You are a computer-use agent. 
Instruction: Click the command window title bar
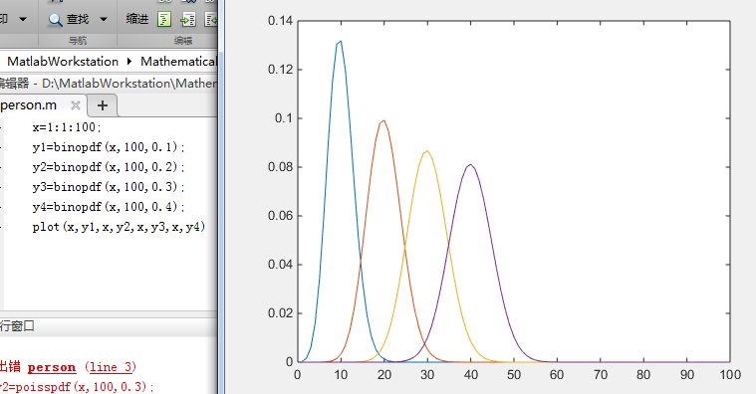click(109, 326)
